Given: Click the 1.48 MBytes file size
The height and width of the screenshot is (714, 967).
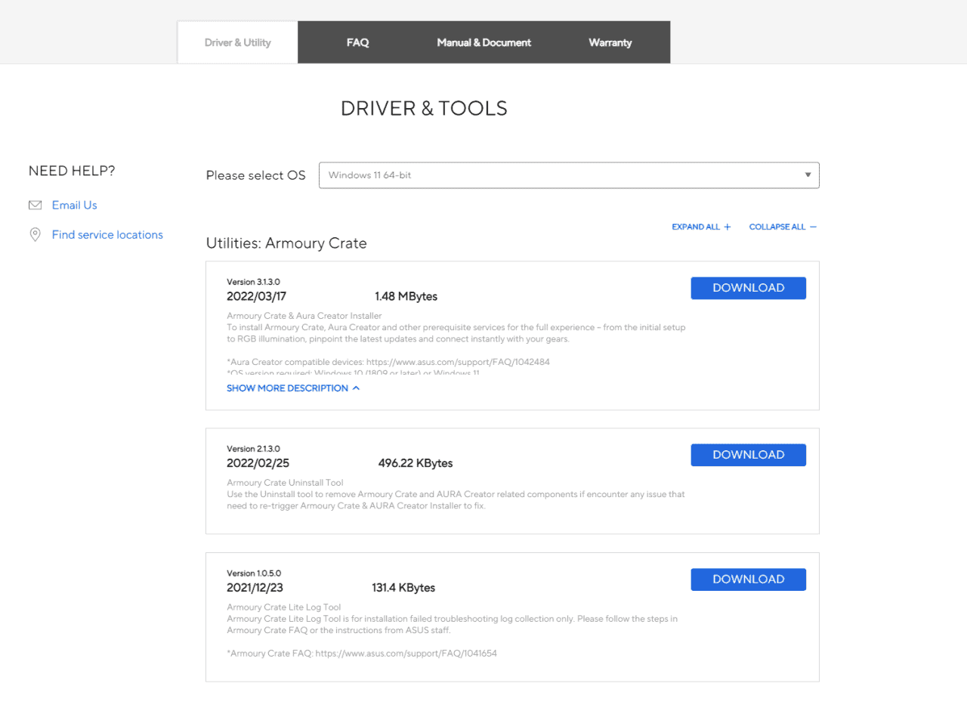Looking at the screenshot, I should tap(406, 296).
